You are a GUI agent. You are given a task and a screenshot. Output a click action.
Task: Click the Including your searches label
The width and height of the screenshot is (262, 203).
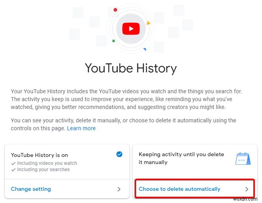[x=43, y=170]
